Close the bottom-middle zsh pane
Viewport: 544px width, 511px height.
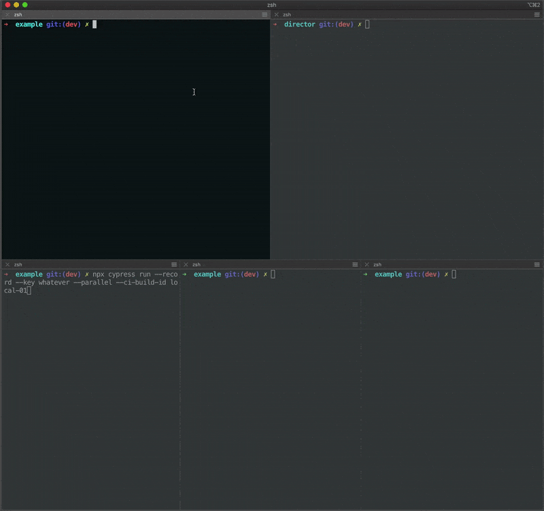point(186,264)
